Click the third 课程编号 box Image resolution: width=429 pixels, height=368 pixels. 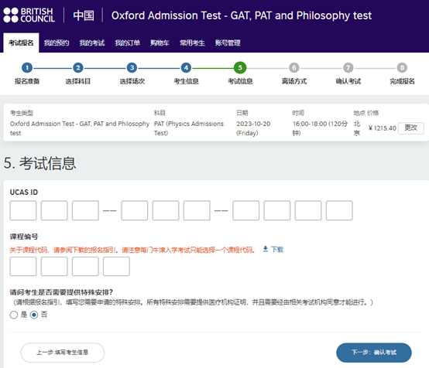pos(85,266)
